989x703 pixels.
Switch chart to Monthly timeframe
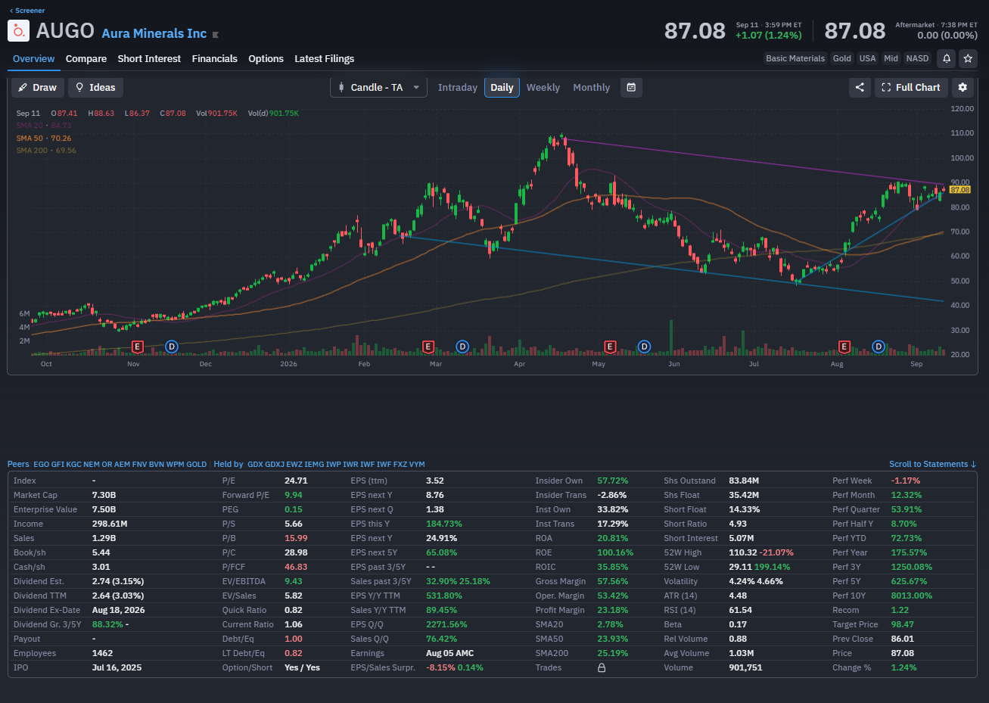point(591,87)
